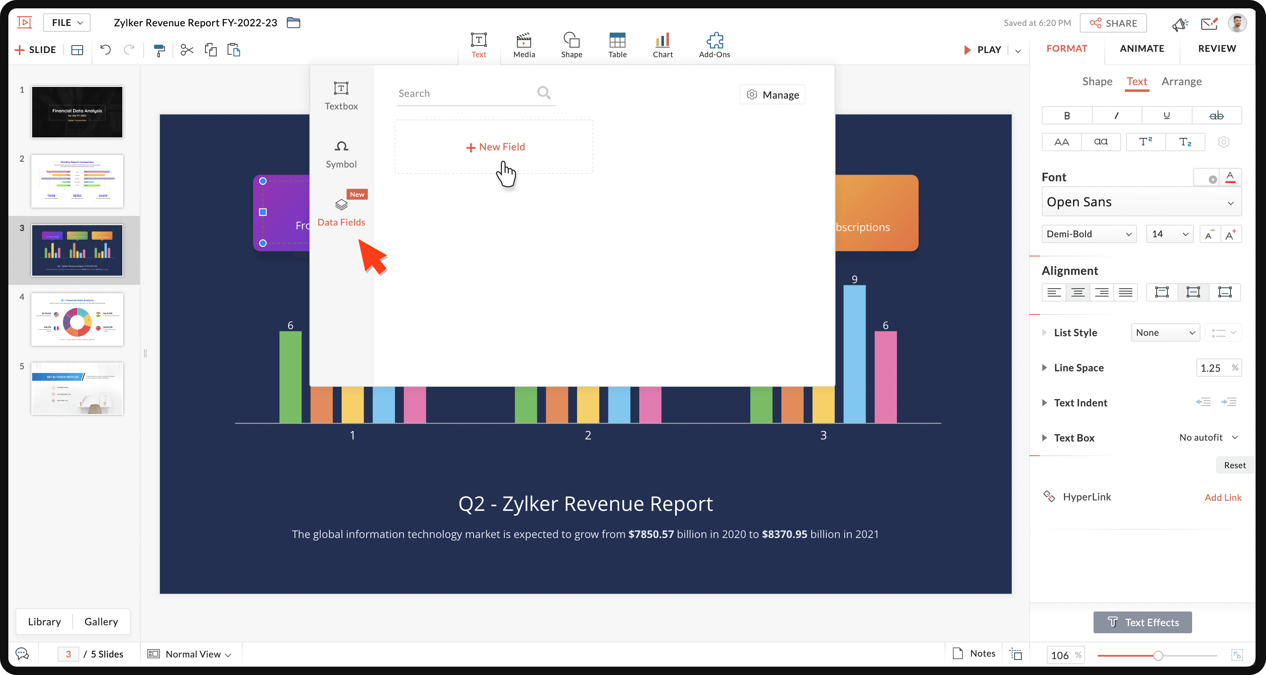Toggle italic formatting
This screenshot has width=1266, height=675.
click(x=1116, y=116)
